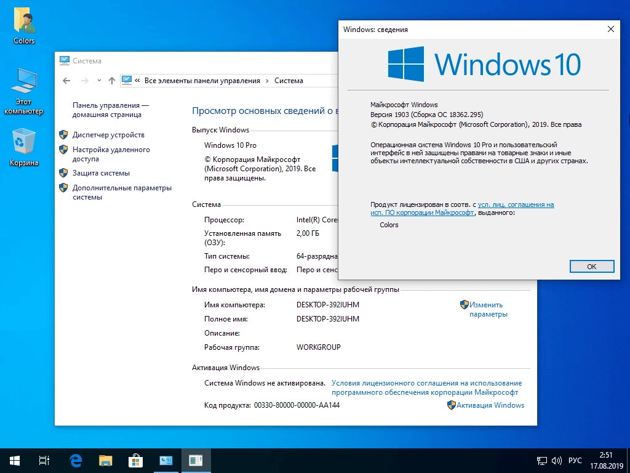This screenshot has height=473, width=630.
Task: Click the product code 00330-80000-00000-AA144
Action: (x=297, y=405)
